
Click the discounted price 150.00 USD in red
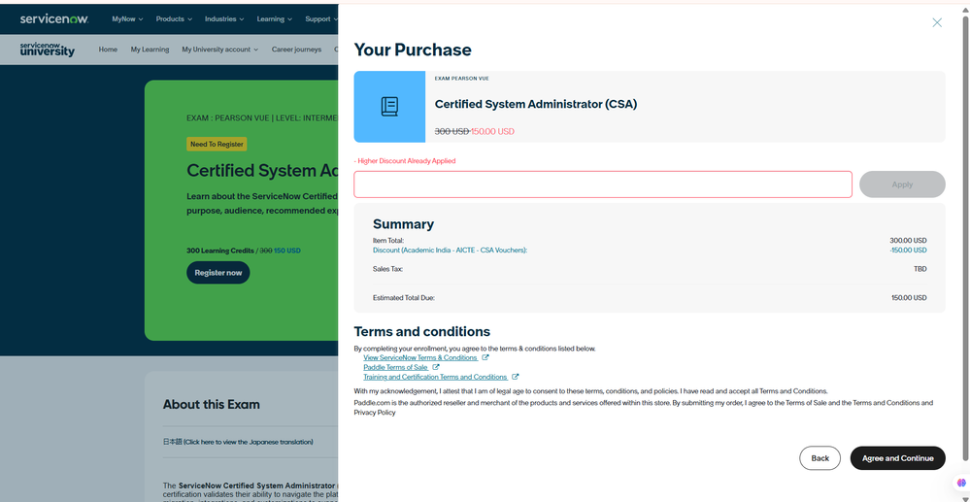click(x=492, y=131)
